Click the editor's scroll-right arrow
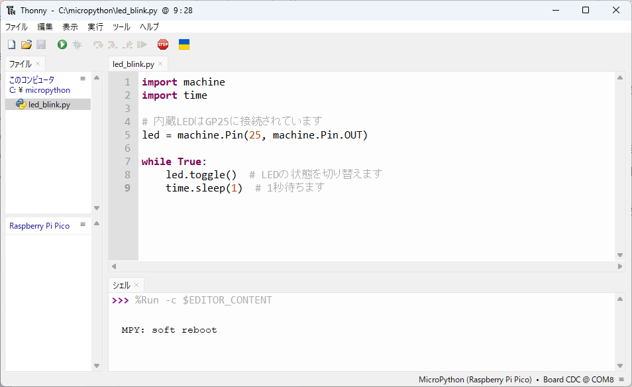The width and height of the screenshot is (632, 387). pyautogui.click(x=620, y=266)
